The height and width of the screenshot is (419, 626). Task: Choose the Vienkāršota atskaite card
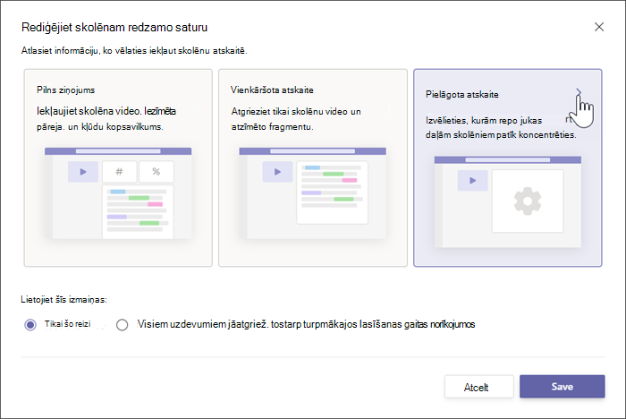pyautogui.click(x=313, y=167)
